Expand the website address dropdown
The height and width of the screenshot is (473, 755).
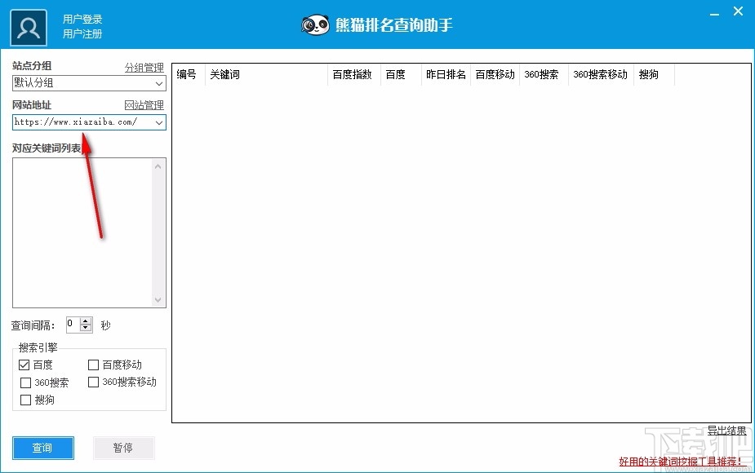click(158, 122)
